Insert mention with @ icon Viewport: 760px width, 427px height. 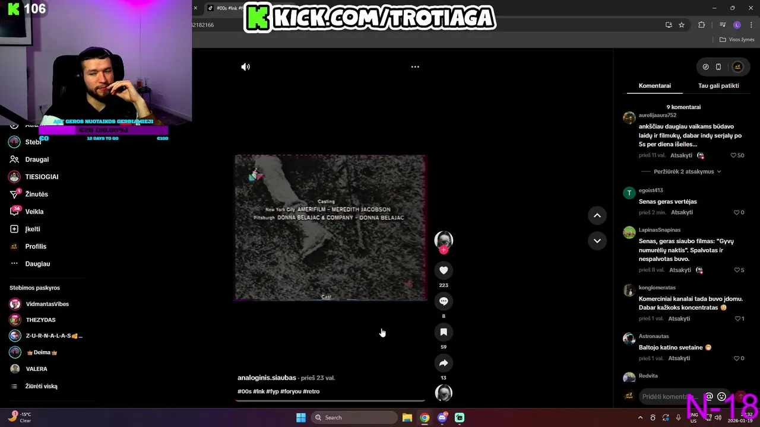point(708,397)
